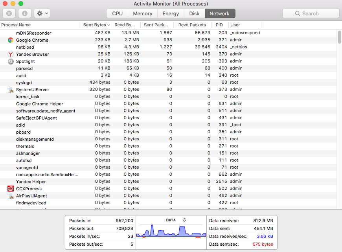Screen dimensions: 342x252
Task: Focus the Search field
Action: (x=311, y=13)
